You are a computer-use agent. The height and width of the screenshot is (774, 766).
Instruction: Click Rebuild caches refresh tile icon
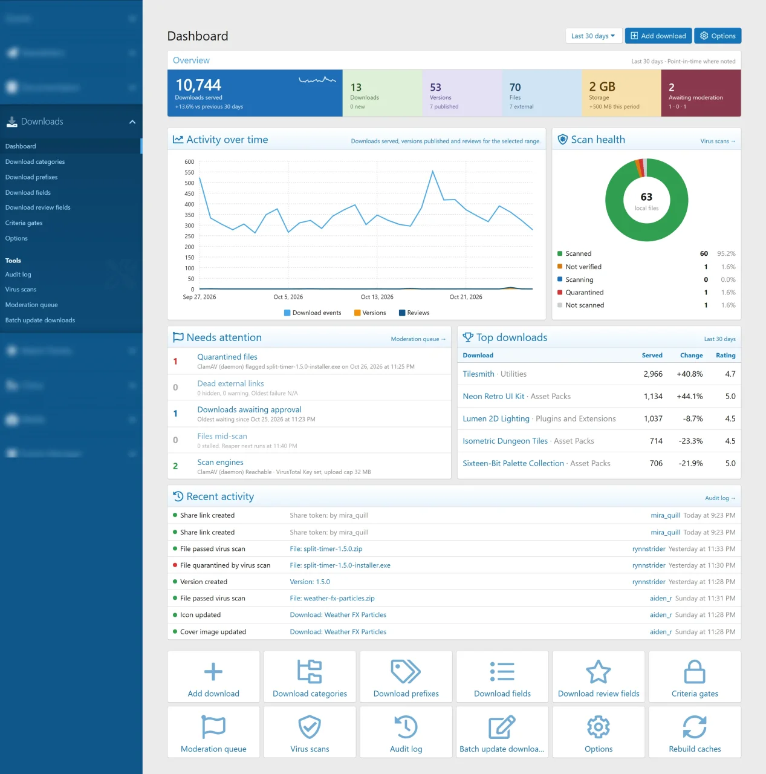pos(695,727)
